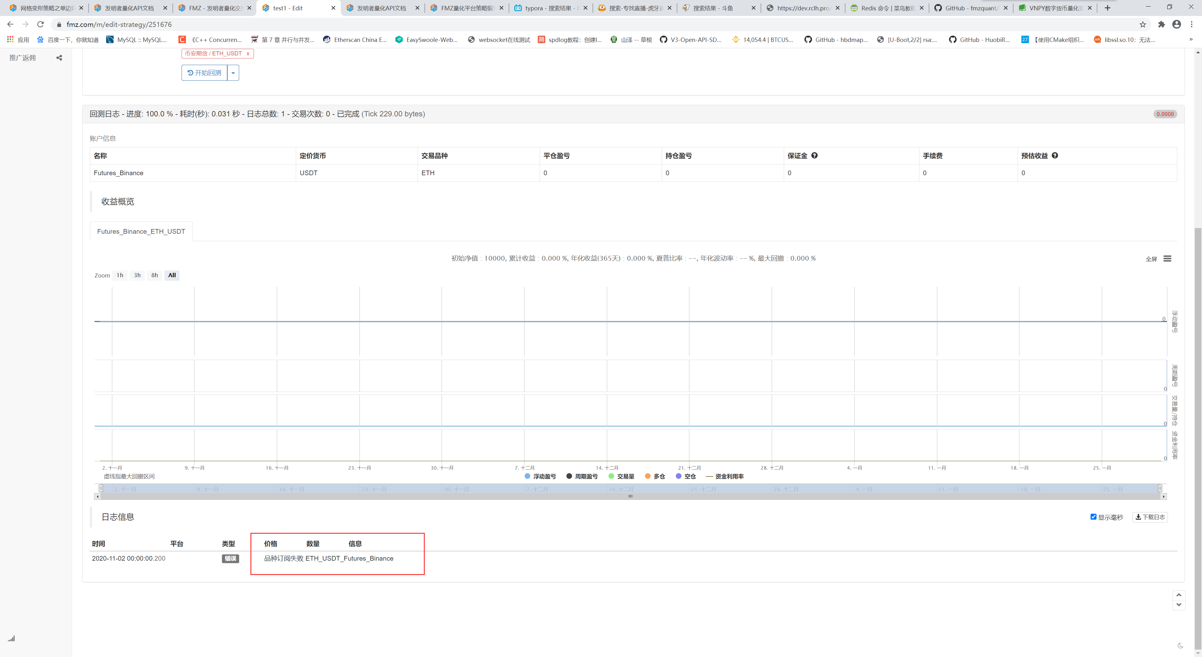Bookmark this page with star icon
The image size is (1202, 657).
[1142, 24]
